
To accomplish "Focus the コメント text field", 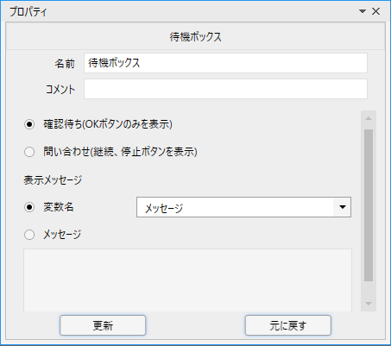I will pos(225,89).
